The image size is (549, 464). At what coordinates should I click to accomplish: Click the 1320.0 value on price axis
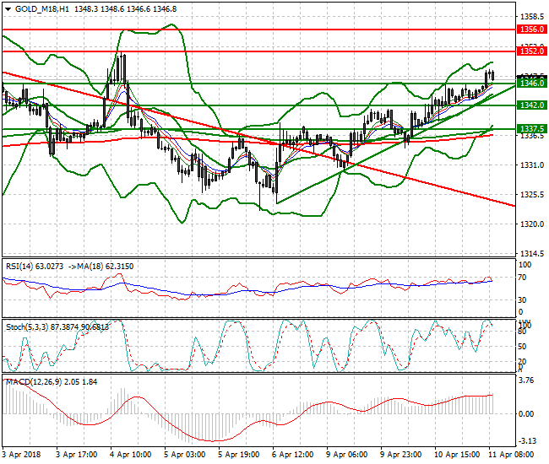(x=530, y=224)
